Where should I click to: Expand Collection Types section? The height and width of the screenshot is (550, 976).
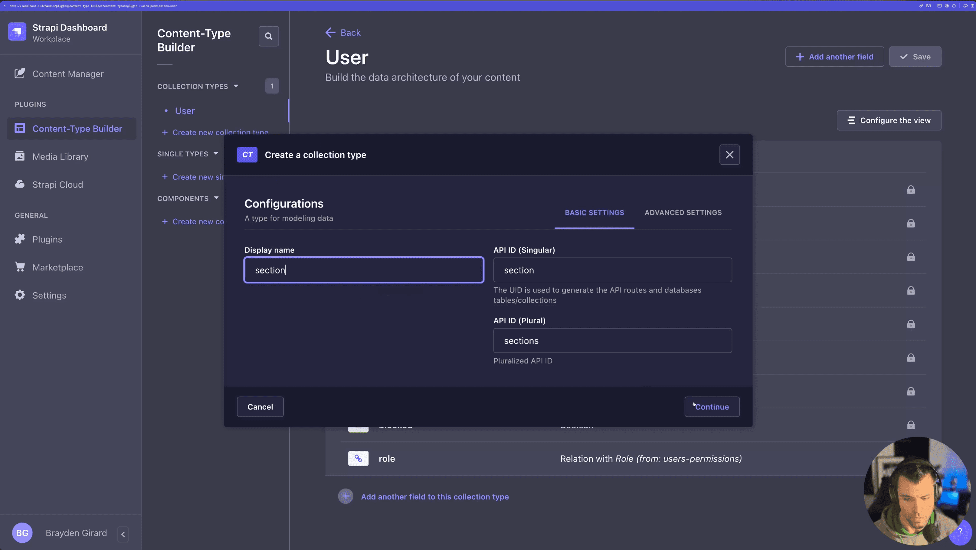(198, 86)
